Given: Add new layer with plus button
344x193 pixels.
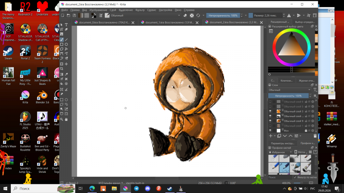Looking at the screenshot, I should 270,136.
